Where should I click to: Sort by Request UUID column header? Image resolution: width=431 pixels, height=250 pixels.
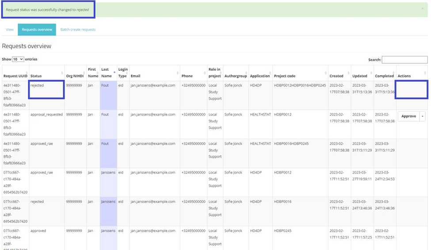coord(15,76)
